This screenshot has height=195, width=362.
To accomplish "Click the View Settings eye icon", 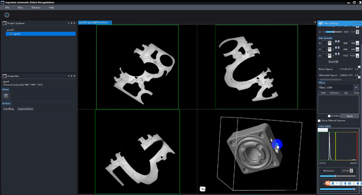I will click(321, 23).
